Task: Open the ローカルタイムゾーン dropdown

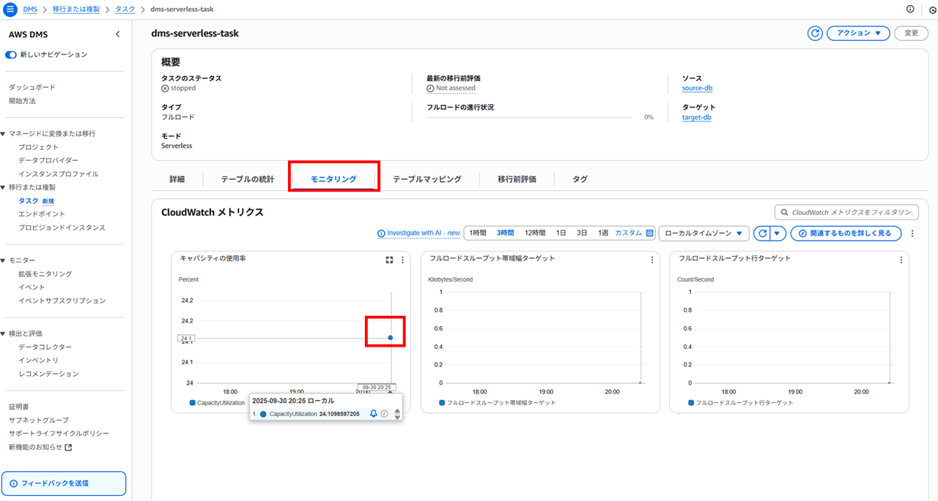Action: click(x=703, y=233)
